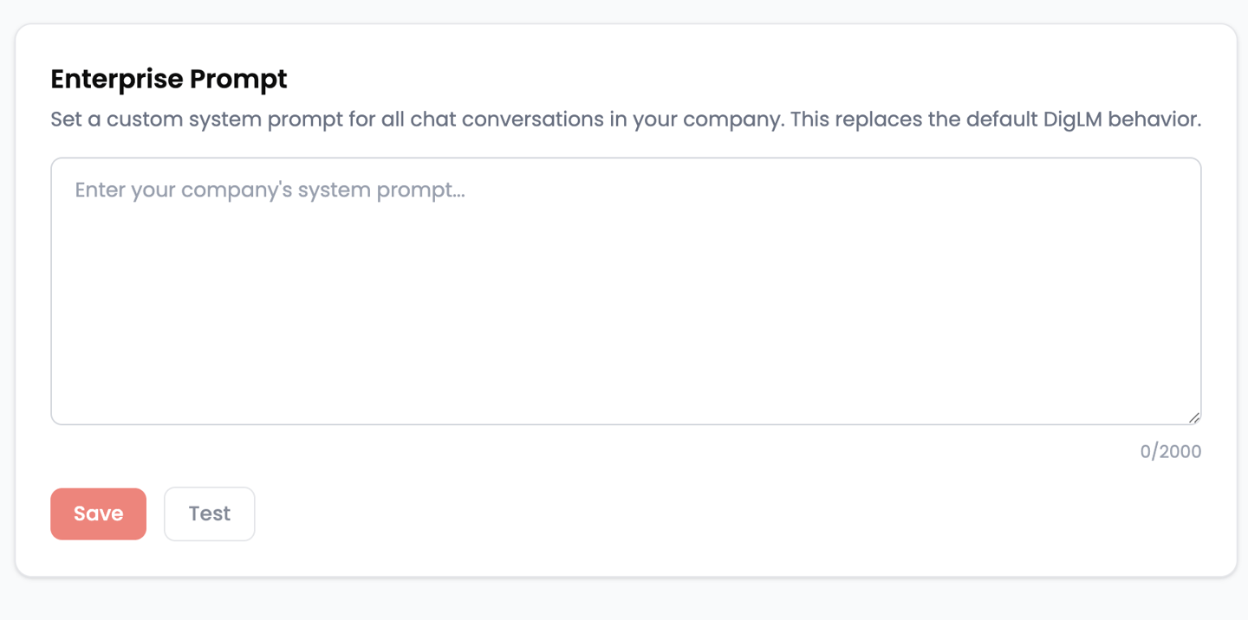1248x620 pixels.
Task: Click the text area resize grip icon
Action: (x=1193, y=417)
